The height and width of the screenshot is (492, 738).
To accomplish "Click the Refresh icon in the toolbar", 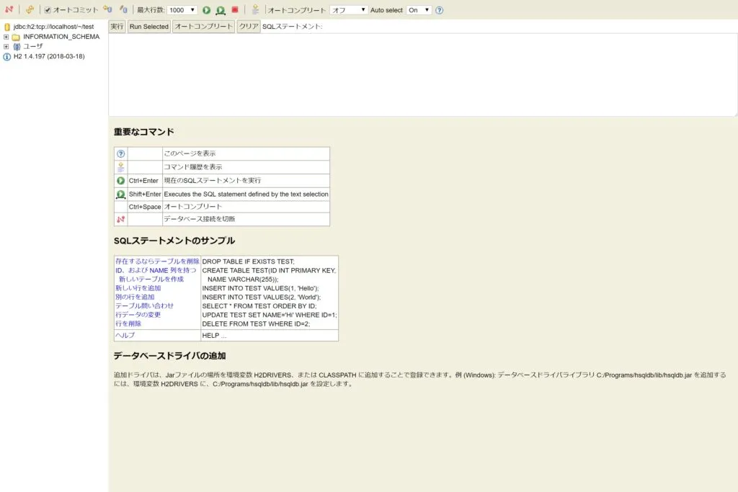I will (x=30, y=9).
